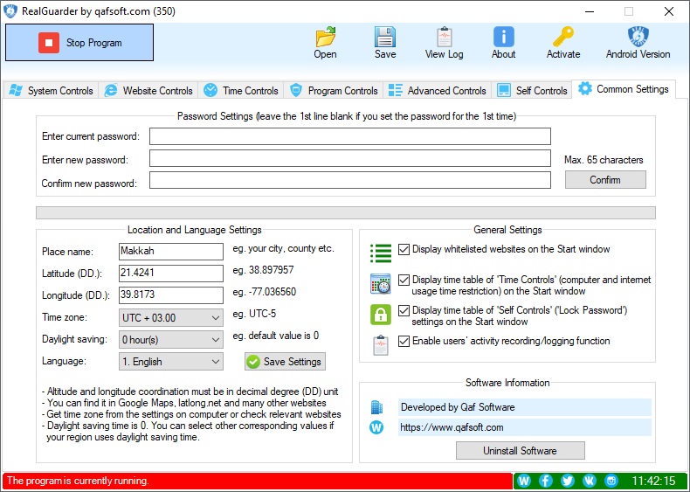Click the Open folder icon in toolbar
This screenshot has height=492, width=690.
coord(325,38)
